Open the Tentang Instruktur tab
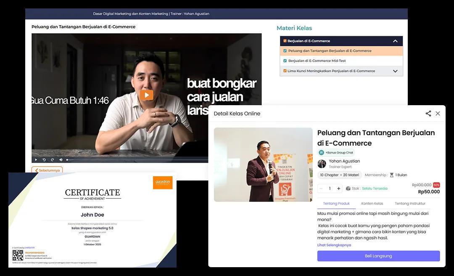The width and height of the screenshot is (454, 276). click(410, 203)
